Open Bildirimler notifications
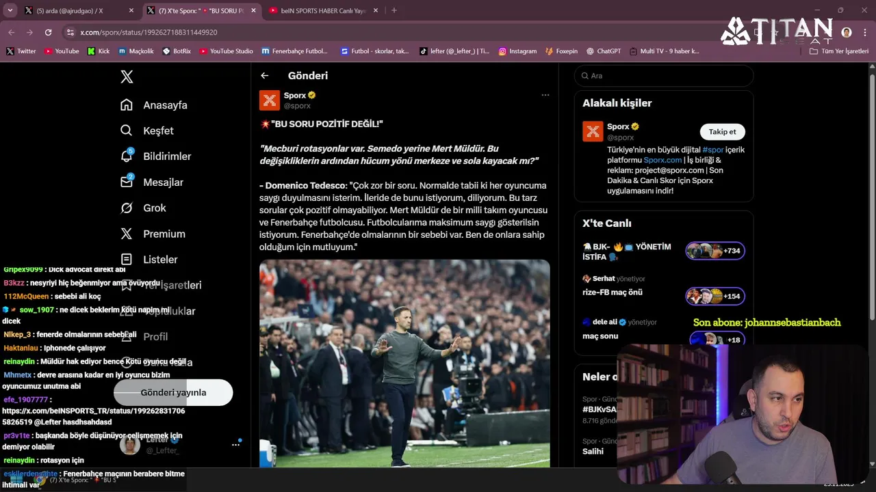876x492 pixels. [x=156, y=156]
